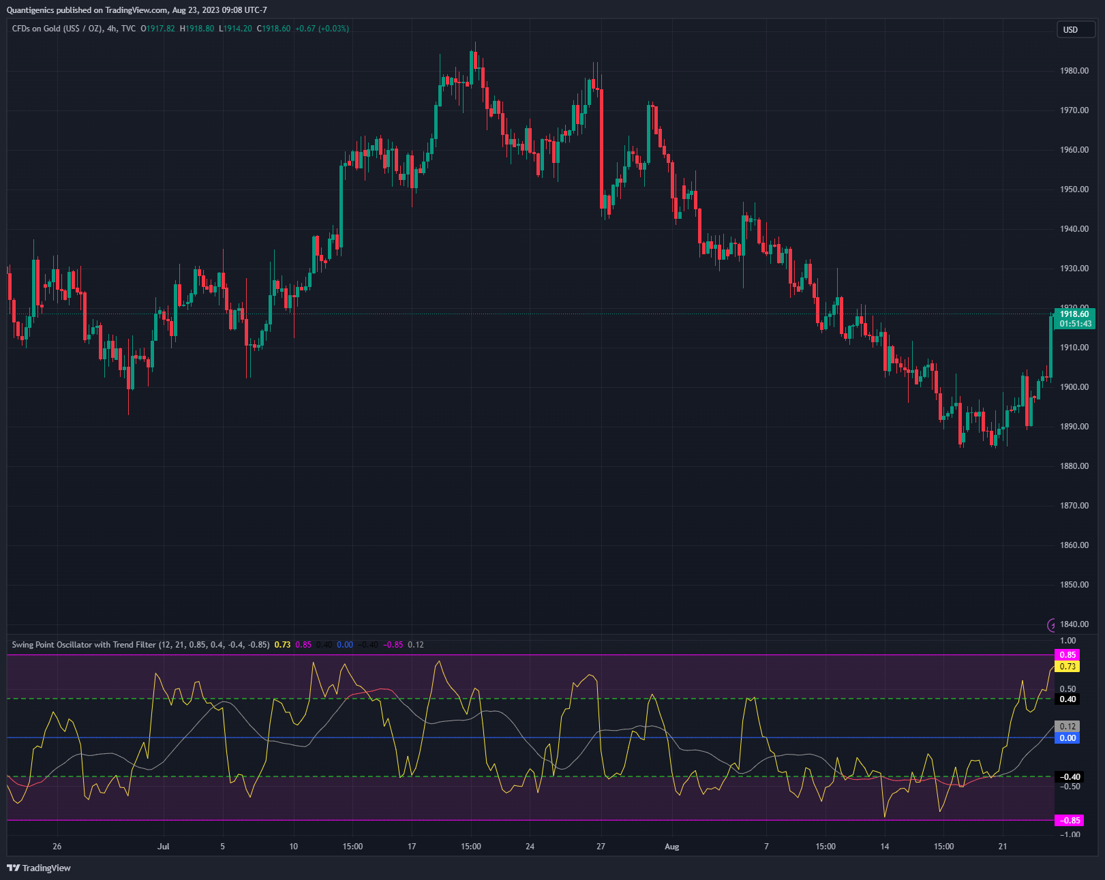Click the magenta 0.85 value in indicator legend
Image resolution: width=1105 pixels, height=880 pixels.
[x=303, y=645]
